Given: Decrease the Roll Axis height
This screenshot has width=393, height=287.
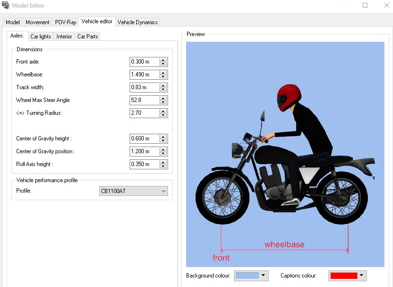Looking at the screenshot, I should [163, 166].
